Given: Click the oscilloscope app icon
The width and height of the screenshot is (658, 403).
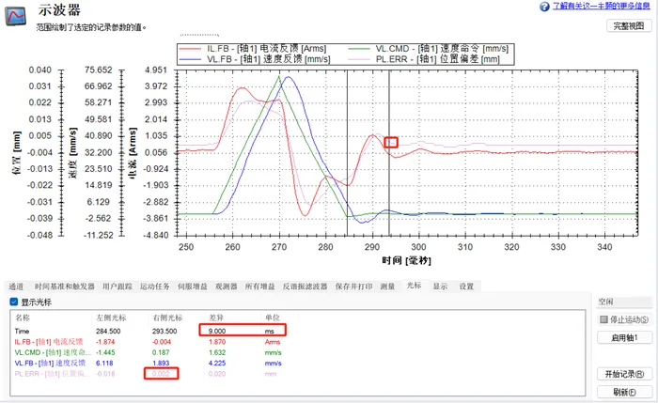Looking at the screenshot, I should 18,16.
